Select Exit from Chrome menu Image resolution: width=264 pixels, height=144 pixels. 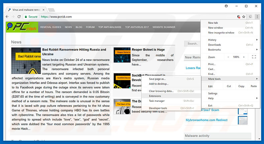230,105
